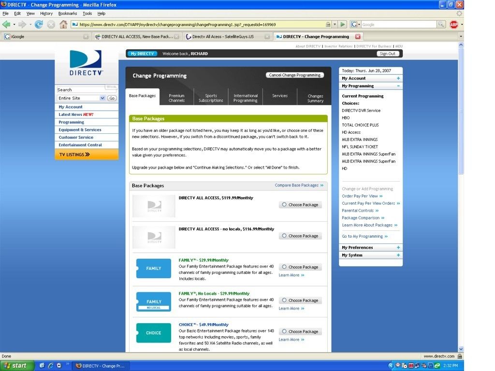Screen dimensions: 495x371
Task: Expand the My Account section in right panel
Action: [398, 78]
